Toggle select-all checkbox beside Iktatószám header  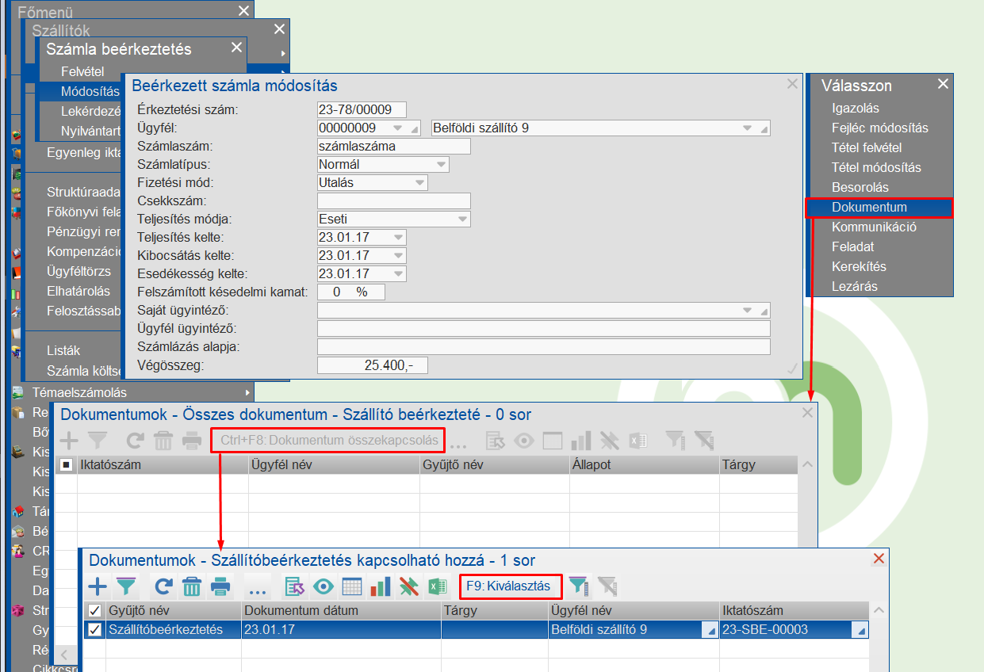point(67,464)
